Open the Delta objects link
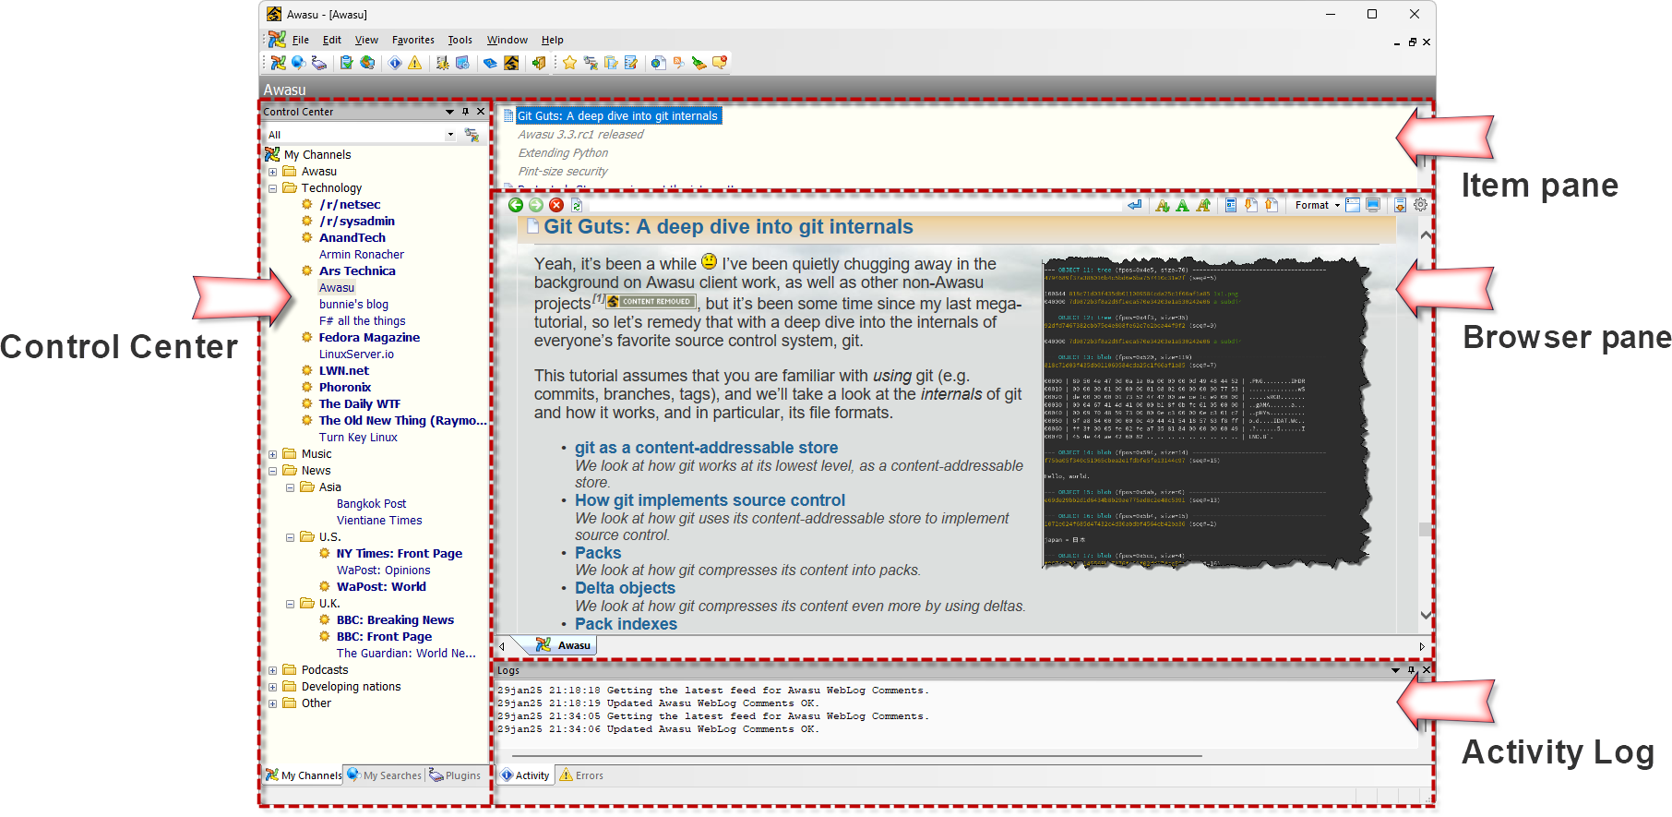Image resolution: width=1672 pixels, height=817 pixels. pyautogui.click(x=625, y=588)
